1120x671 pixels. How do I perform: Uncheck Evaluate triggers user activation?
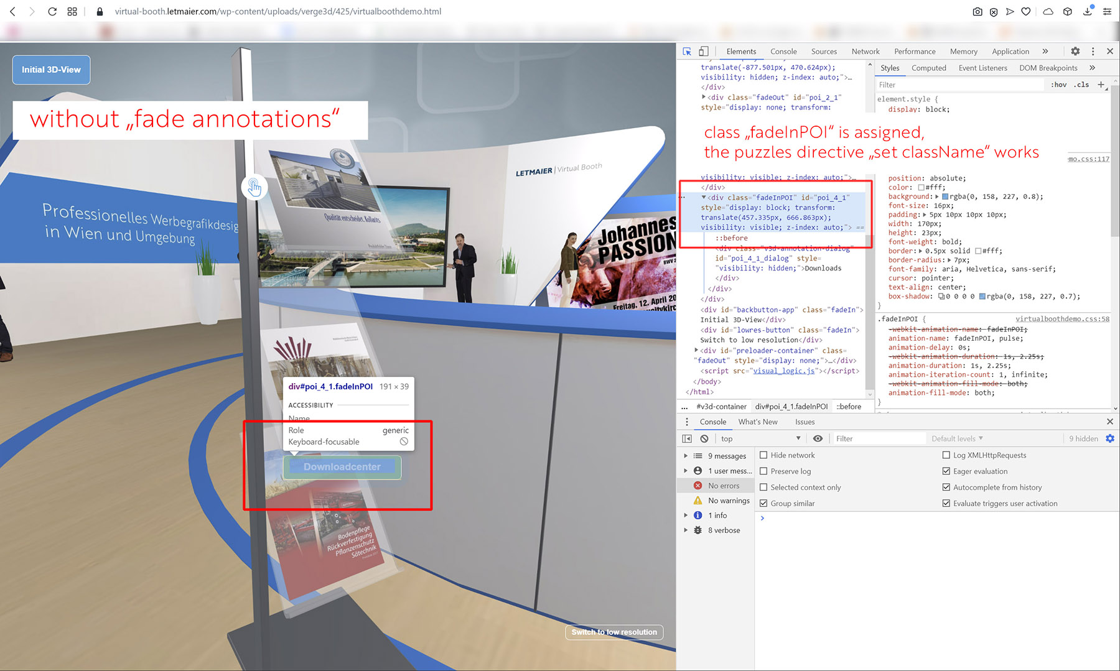pyautogui.click(x=946, y=504)
